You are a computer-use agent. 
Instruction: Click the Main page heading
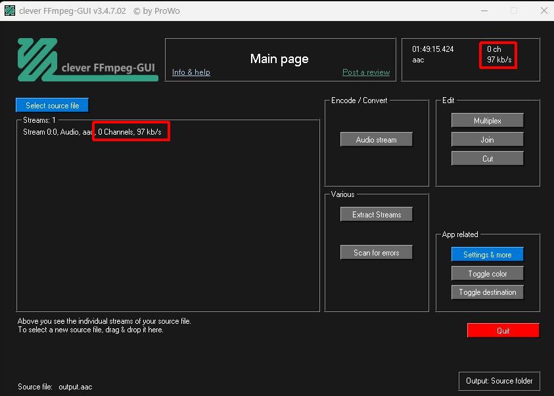(x=279, y=58)
